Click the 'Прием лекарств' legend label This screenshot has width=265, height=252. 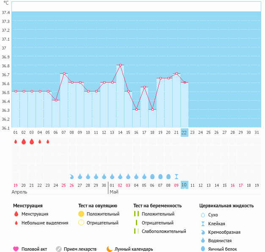(80, 249)
